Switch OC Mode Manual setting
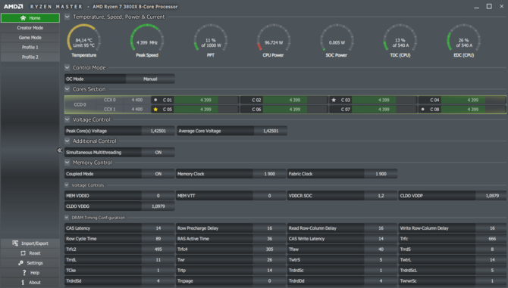 click(x=150, y=79)
